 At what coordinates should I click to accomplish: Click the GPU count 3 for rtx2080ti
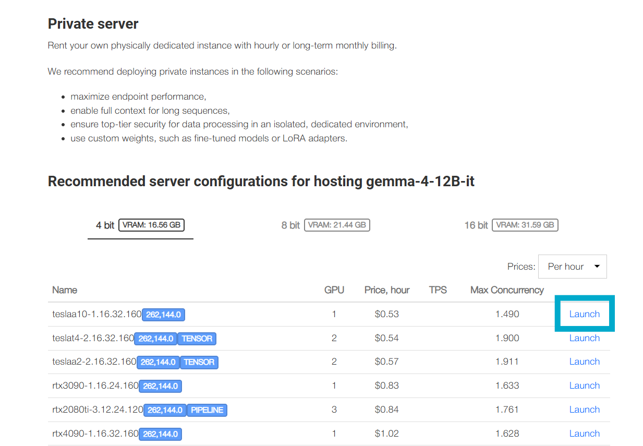pyautogui.click(x=334, y=409)
